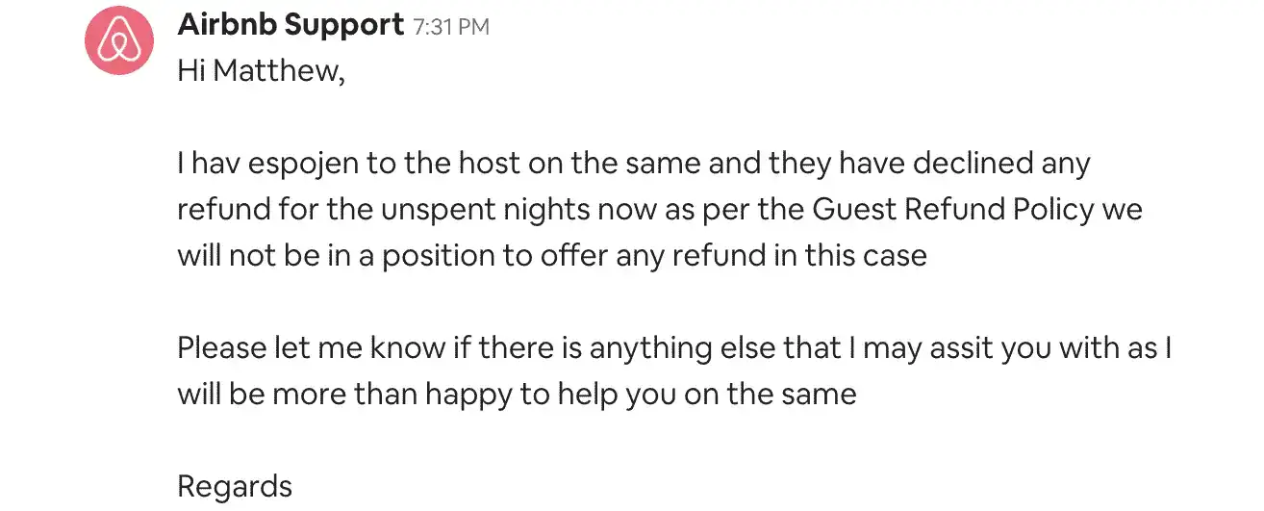This screenshot has height=511, width=1264.
Task: Click the 7:31 PM message timestamp
Action: [451, 28]
